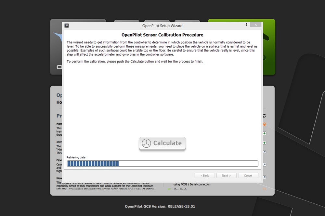Select the 'OpenPilot Sensor Calibration Procedure' heading

[162, 35]
